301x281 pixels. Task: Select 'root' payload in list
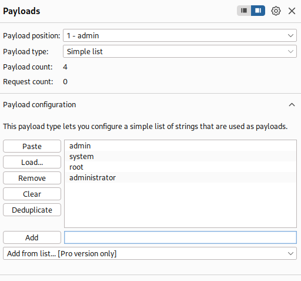point(180,167)
